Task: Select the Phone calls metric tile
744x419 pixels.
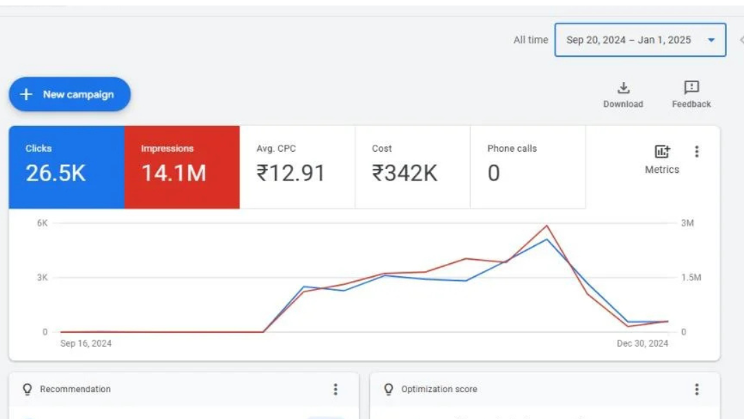Action: (527, 167)
